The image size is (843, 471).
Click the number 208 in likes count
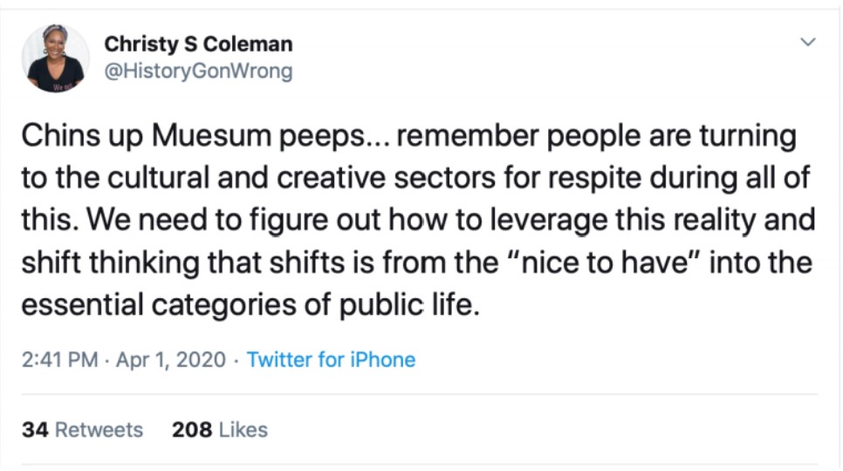192,429
